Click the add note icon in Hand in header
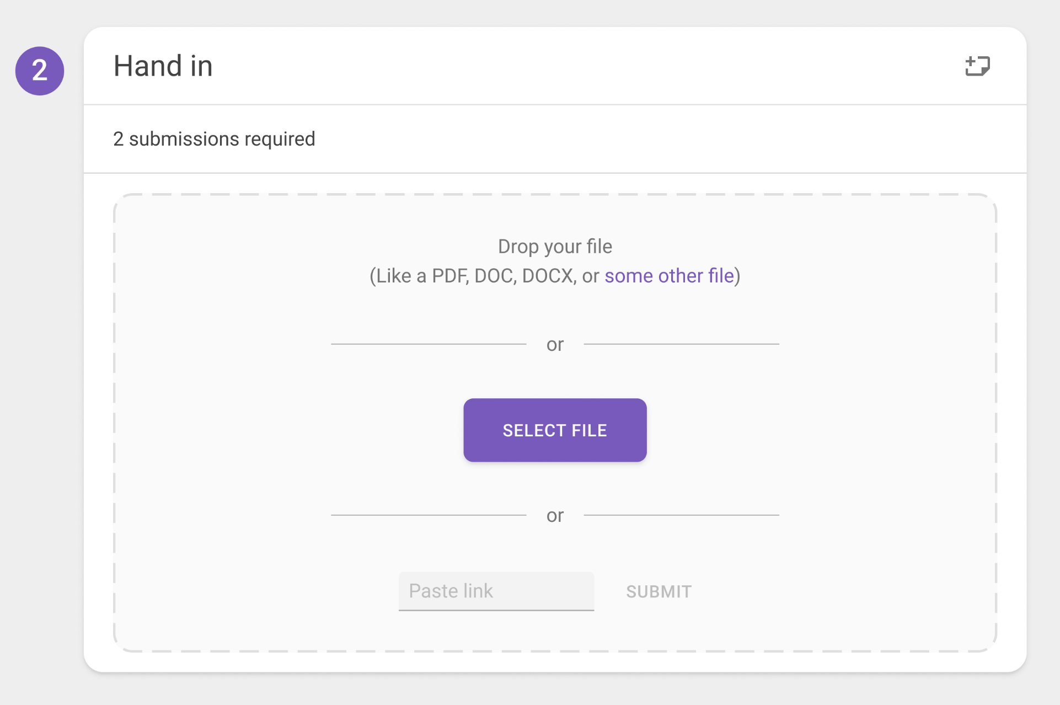 tap(977, 66)
